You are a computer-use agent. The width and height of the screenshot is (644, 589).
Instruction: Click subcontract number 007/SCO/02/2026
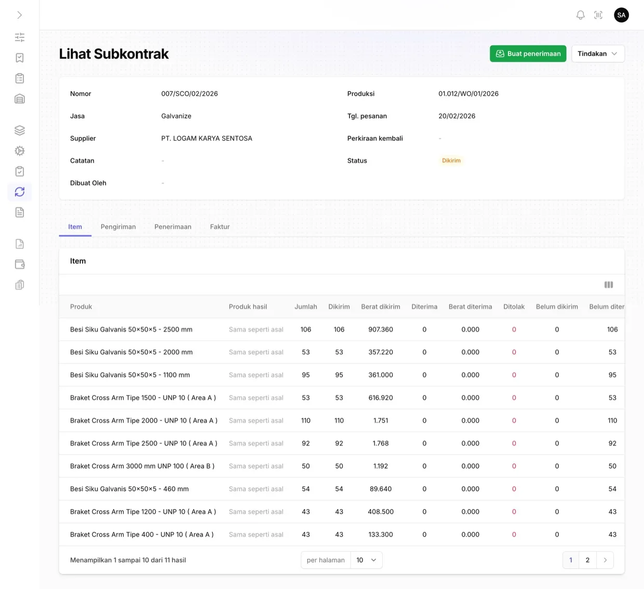click(190, 93)
